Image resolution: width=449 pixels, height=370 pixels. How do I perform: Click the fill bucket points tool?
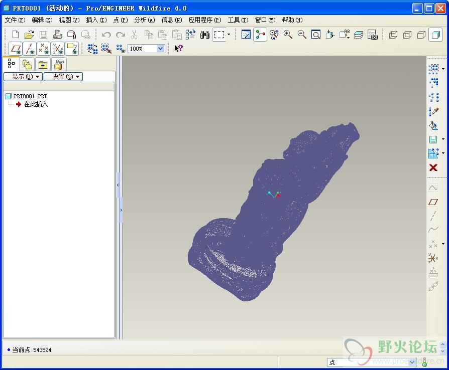pyautogui.click(x=433, y=125)
